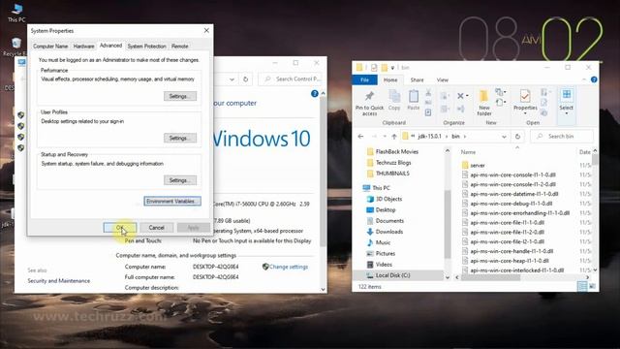
Task: Switch Explorer to the large icons view layout
Action: [x=592, y=287]
